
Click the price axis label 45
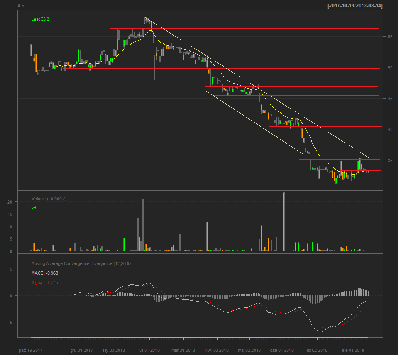point(390,99)
